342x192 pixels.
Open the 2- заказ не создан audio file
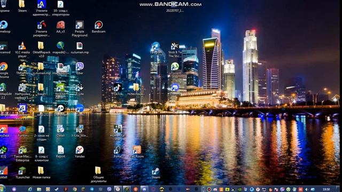tap(41, 133)
